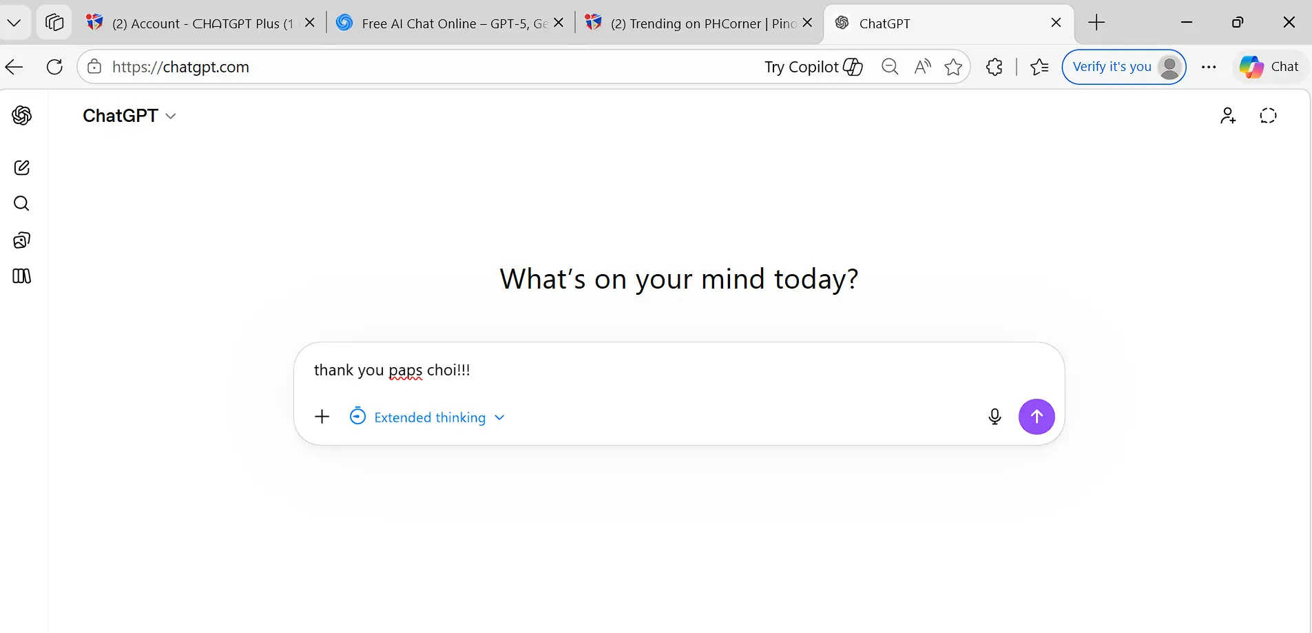Open the tab search dropdown arrow
Screen dimensions: 1312x633
pyautogui.click(x=14, y=23)
